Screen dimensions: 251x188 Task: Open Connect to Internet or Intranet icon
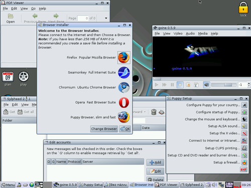(244, 141)
